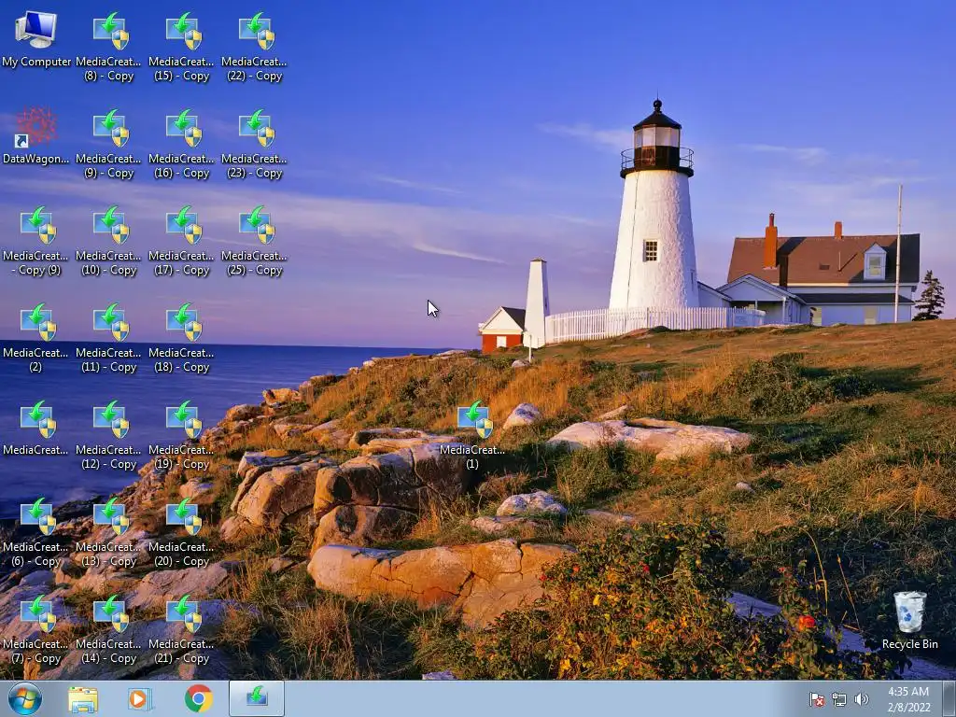Open the Action Center flag icon
The image size is (956, 717).
point(817,699)
